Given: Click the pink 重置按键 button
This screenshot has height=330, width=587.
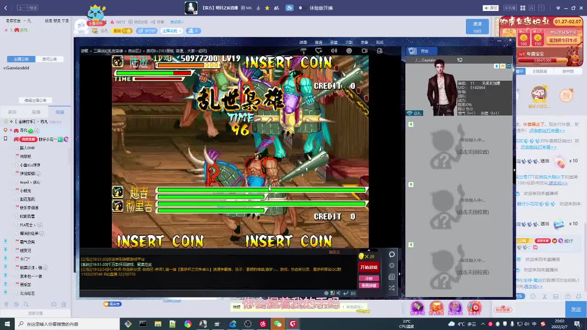Looking at the screenshot, I should (369, 285).
